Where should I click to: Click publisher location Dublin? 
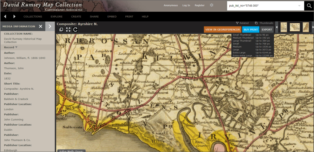click(x=8, y=130)
